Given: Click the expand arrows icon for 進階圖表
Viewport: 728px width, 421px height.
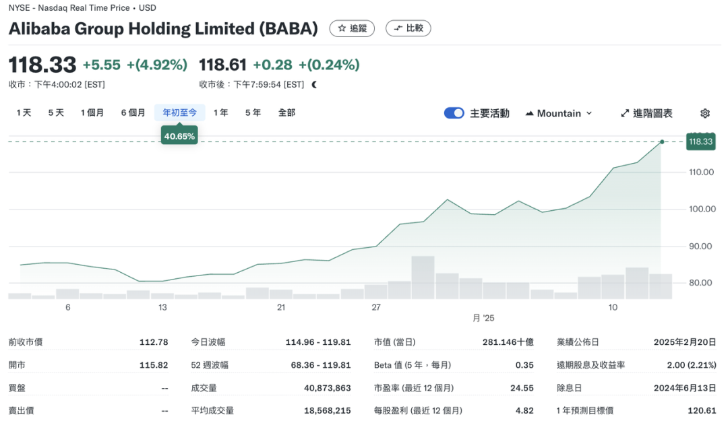Looking at the screenshot, I should point(625,113).
